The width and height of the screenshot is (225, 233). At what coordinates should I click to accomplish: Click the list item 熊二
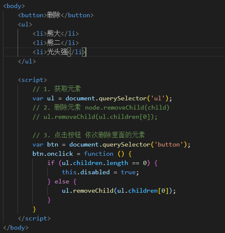click(x=56, y=43)
